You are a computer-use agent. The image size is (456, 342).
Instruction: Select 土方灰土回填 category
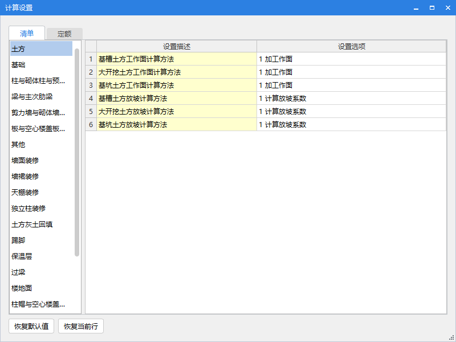pyautogui.click(x=41, y=224)
